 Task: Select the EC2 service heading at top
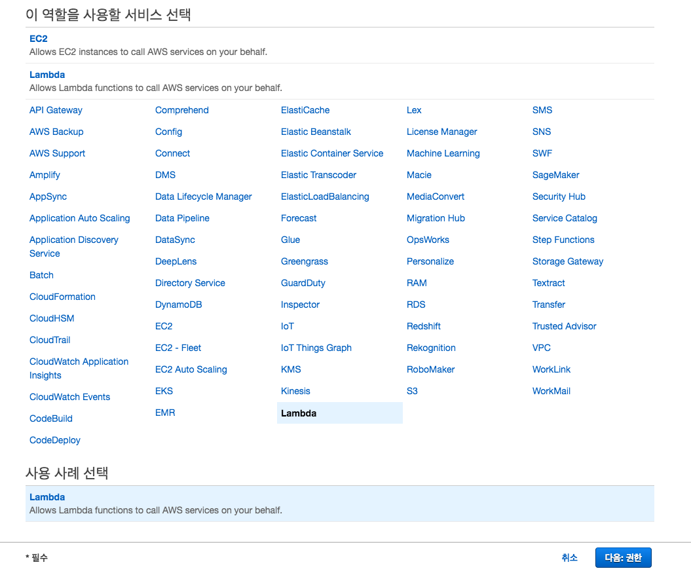39,39
